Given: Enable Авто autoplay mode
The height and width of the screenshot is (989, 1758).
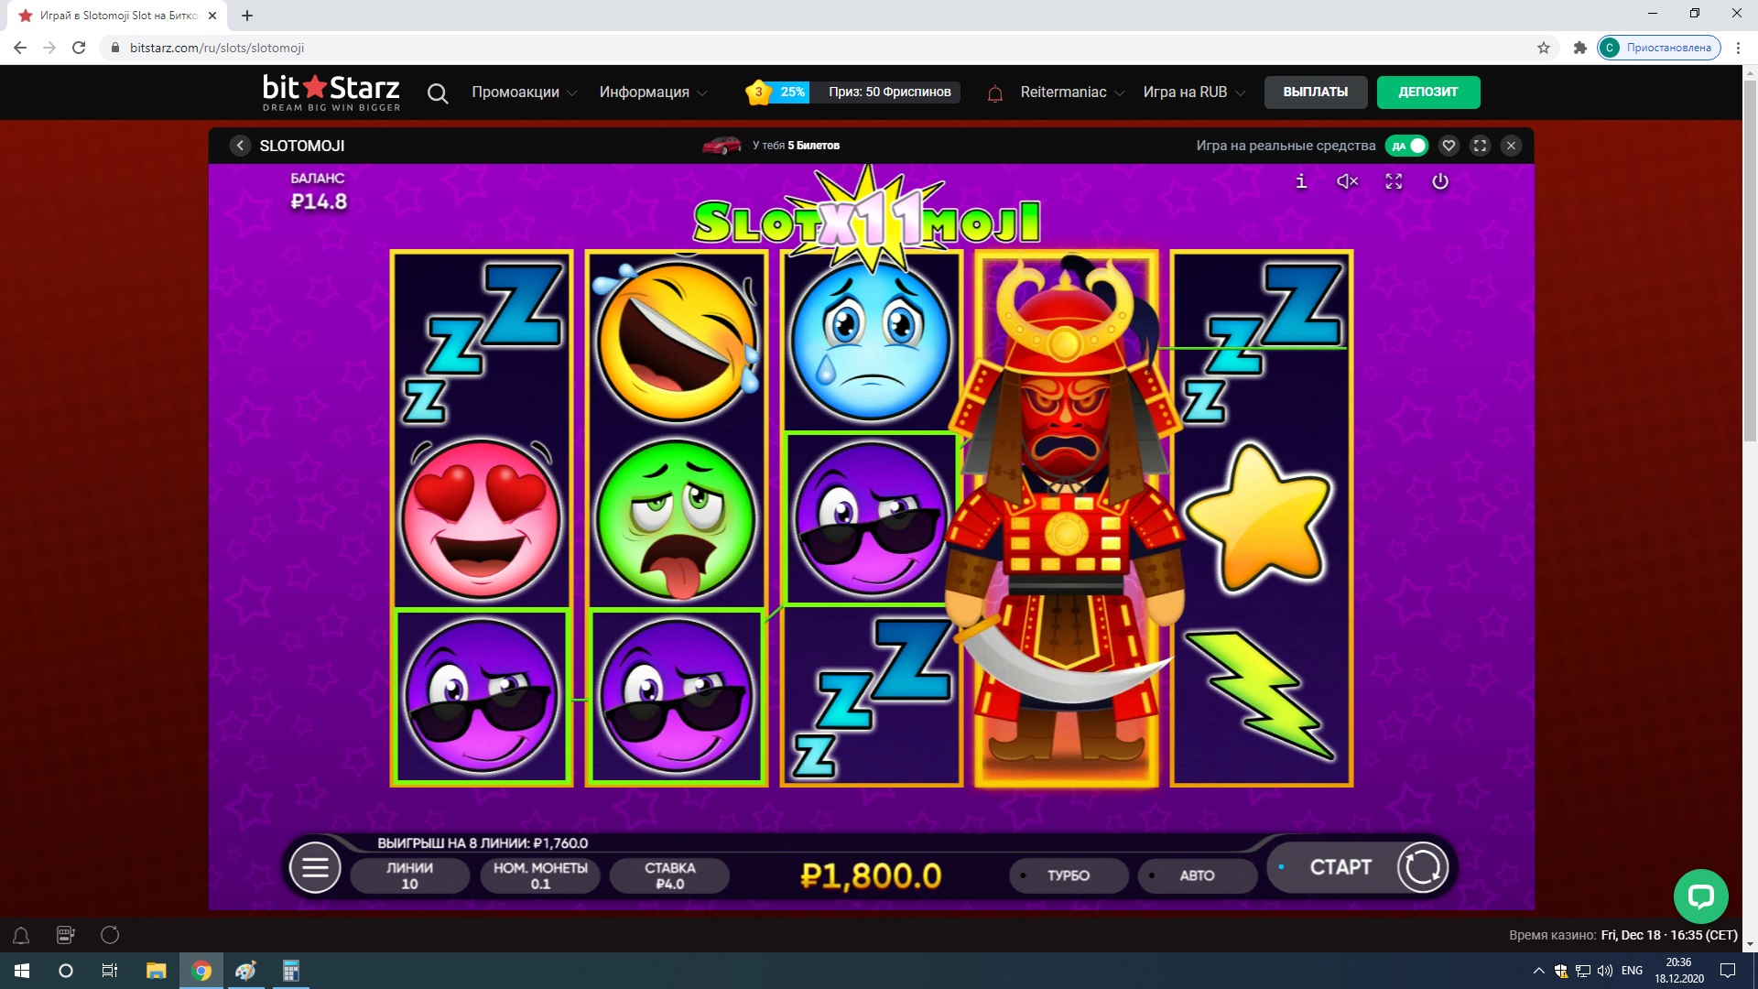Looking at the screenshot, I should [1197, 875].
